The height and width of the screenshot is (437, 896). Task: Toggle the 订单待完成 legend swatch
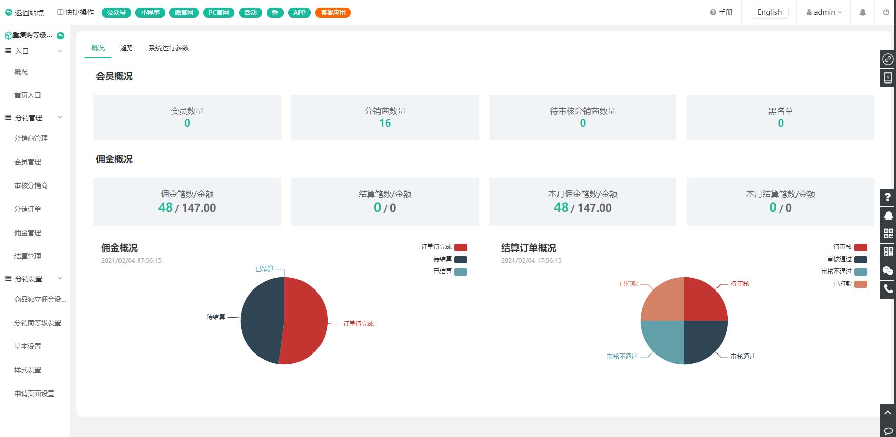(461, 247)
